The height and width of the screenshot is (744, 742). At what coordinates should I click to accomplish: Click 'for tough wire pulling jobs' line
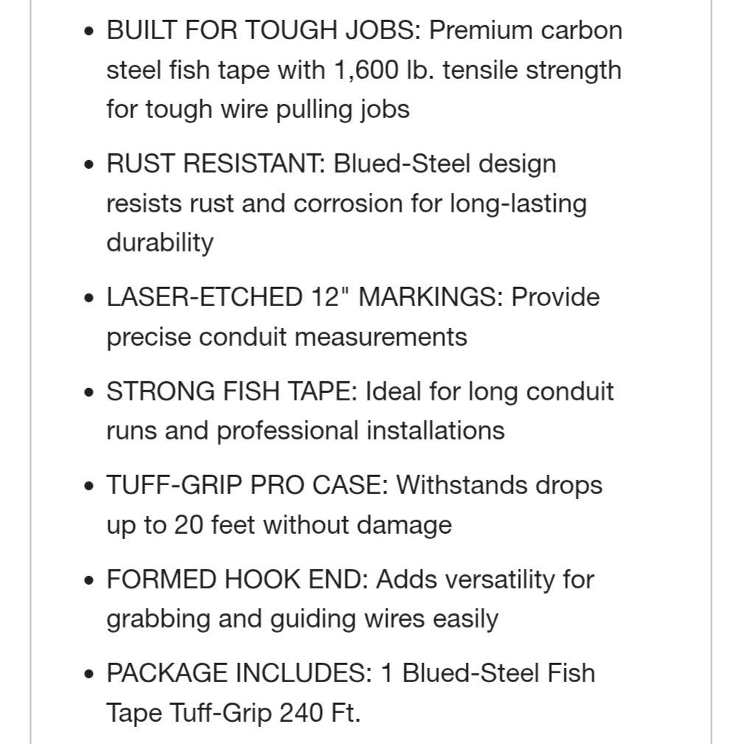point(258,110)
